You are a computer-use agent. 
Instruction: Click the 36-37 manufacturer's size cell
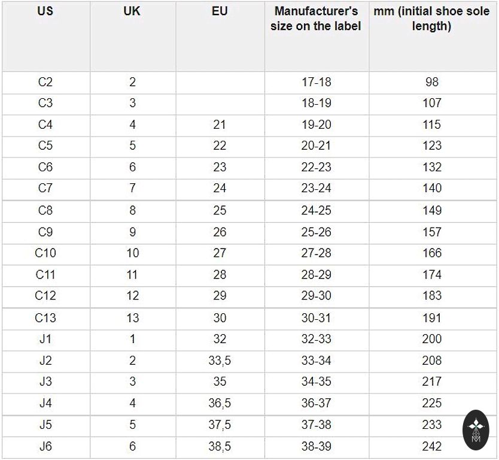pyautogui.click(x=316, y=403)
